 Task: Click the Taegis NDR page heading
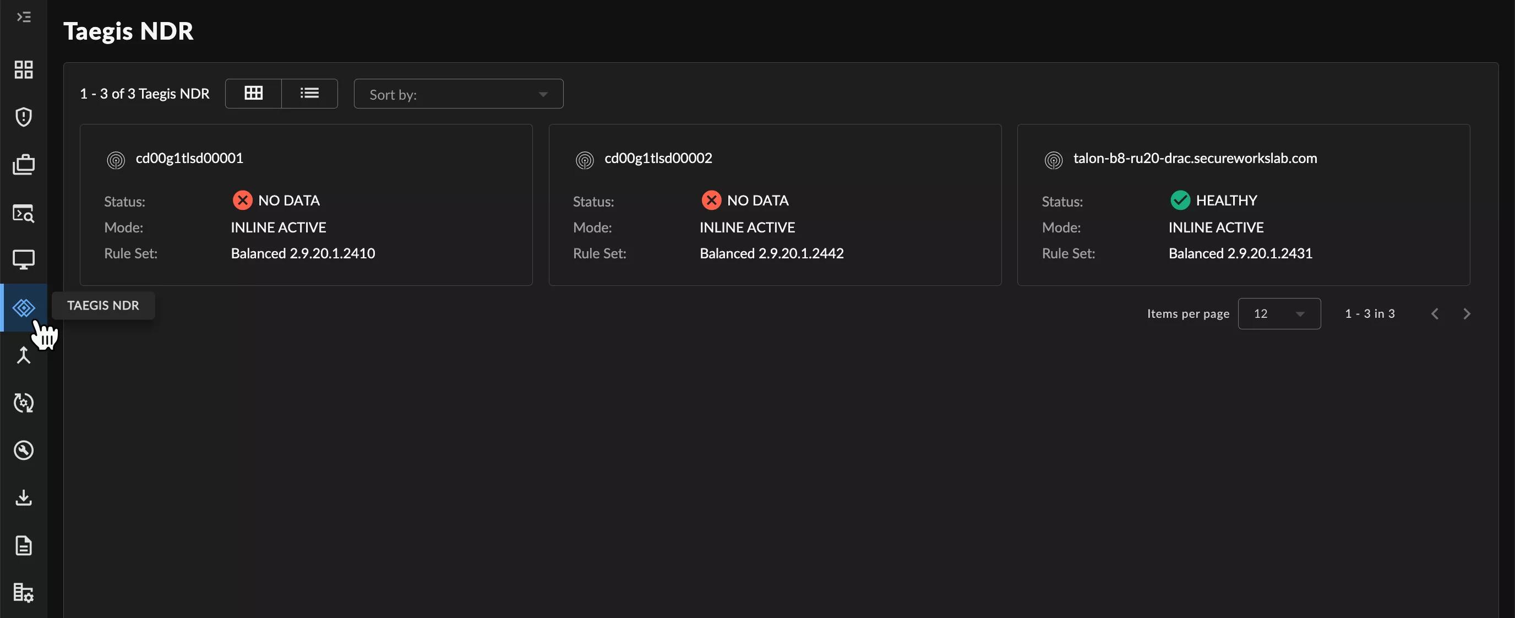128,31
